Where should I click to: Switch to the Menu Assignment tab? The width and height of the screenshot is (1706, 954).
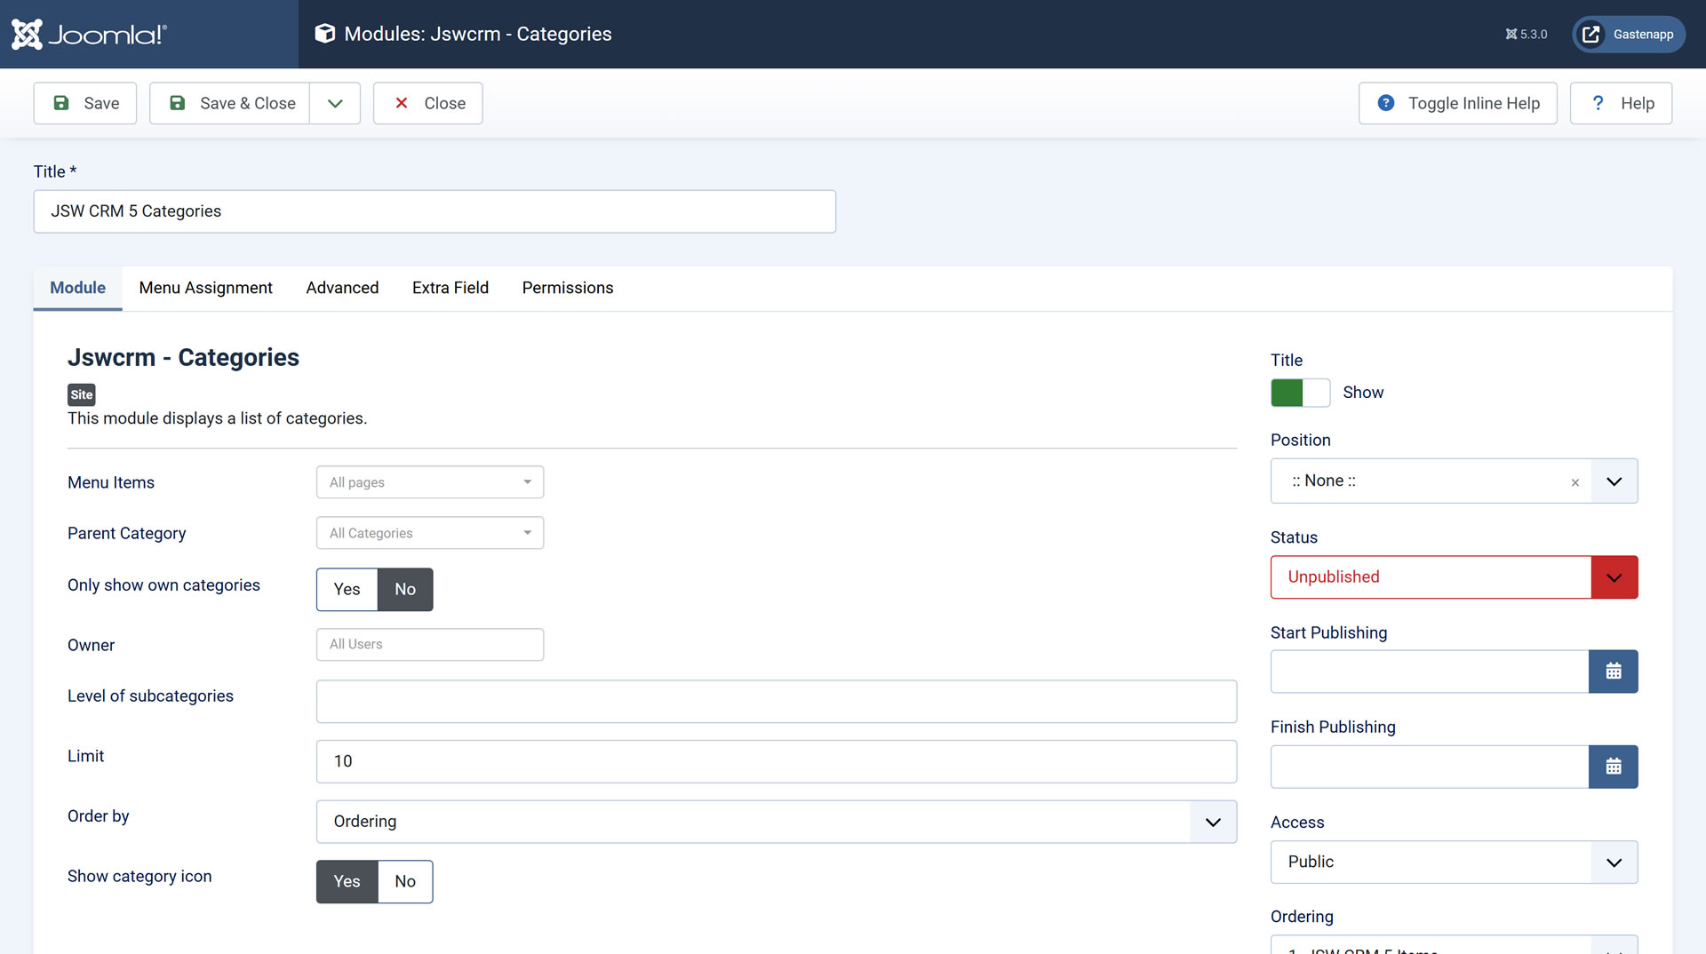pyautogui.click(x=205, y=288)
